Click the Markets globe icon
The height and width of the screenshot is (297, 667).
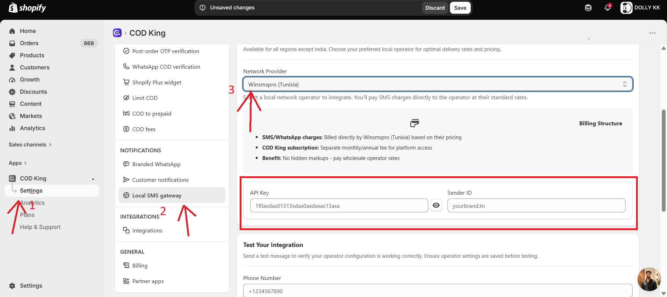[12, 116]
